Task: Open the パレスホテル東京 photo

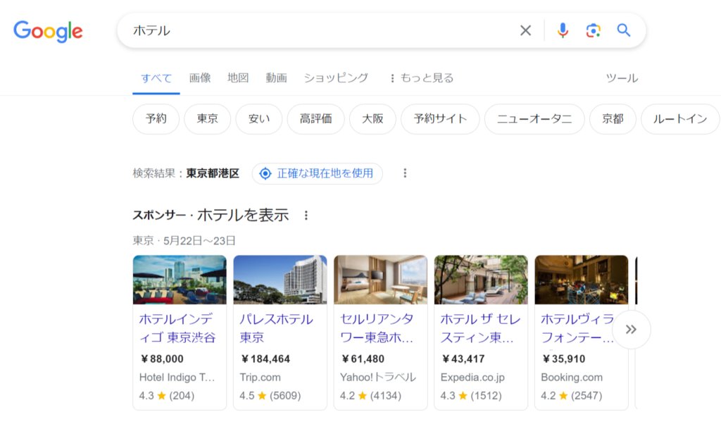Action: 280,280
